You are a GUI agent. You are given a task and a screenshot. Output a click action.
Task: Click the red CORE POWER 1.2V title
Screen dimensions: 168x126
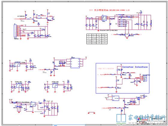pyautogui.click(x=109, y=10)
